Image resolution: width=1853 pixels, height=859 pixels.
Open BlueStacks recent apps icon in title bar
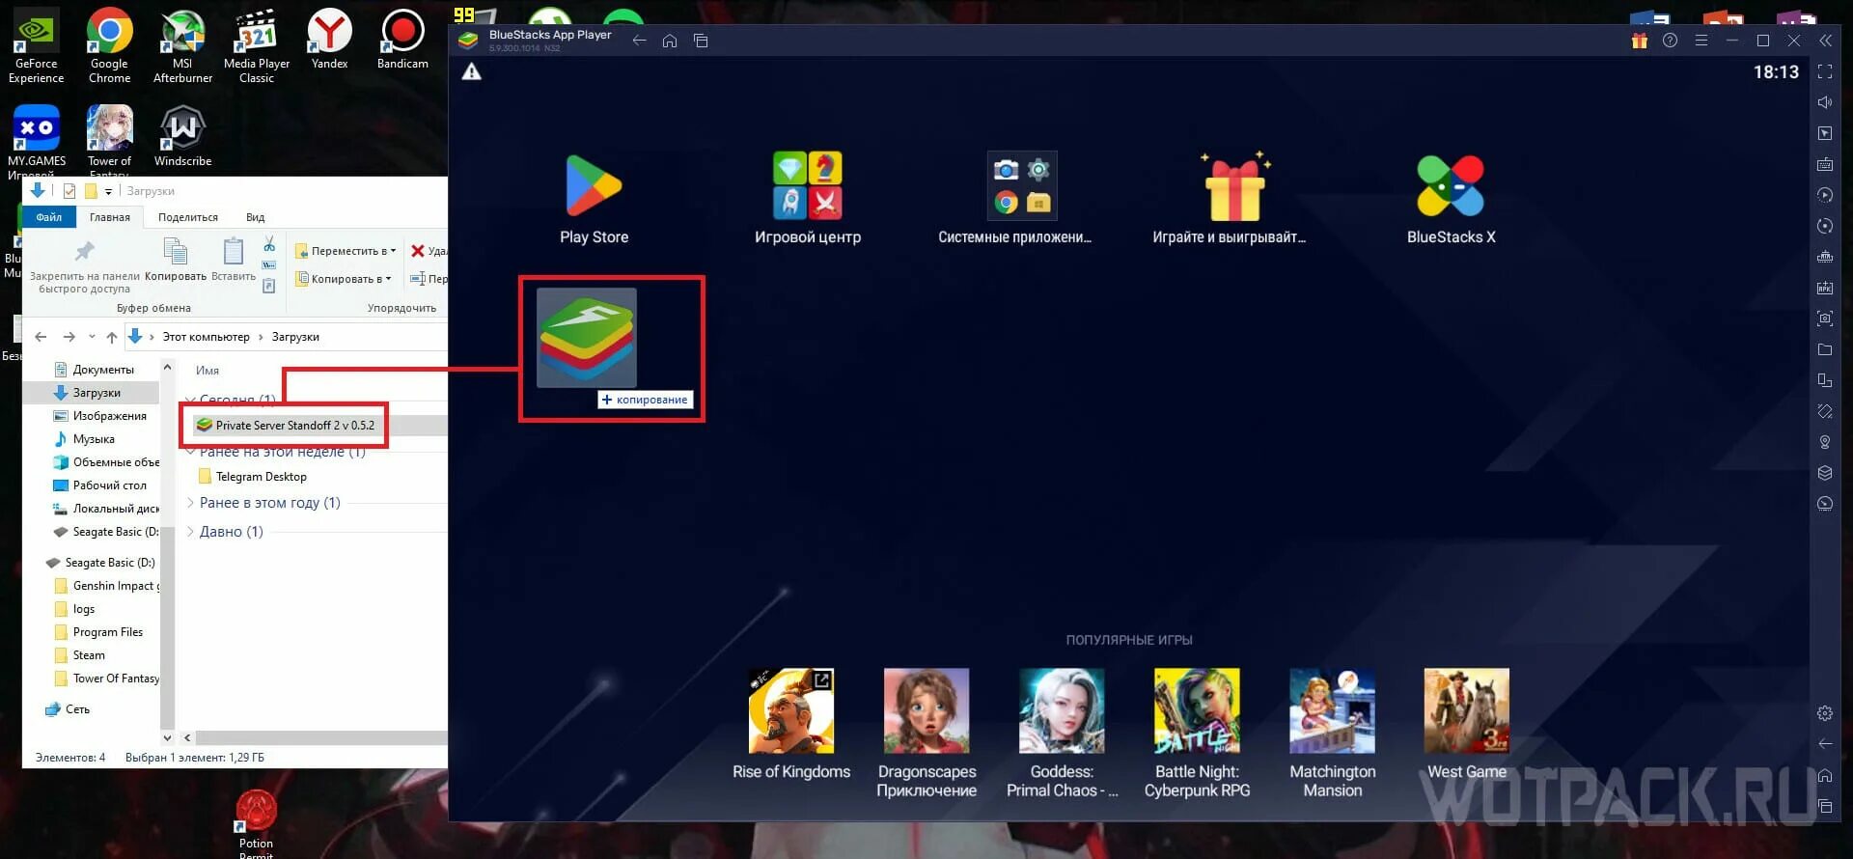(x=701, y=41)
